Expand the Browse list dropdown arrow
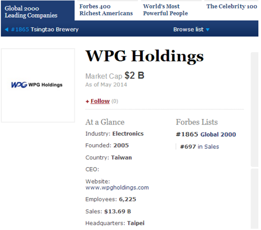The image size is (261, 230). point(208,30)
